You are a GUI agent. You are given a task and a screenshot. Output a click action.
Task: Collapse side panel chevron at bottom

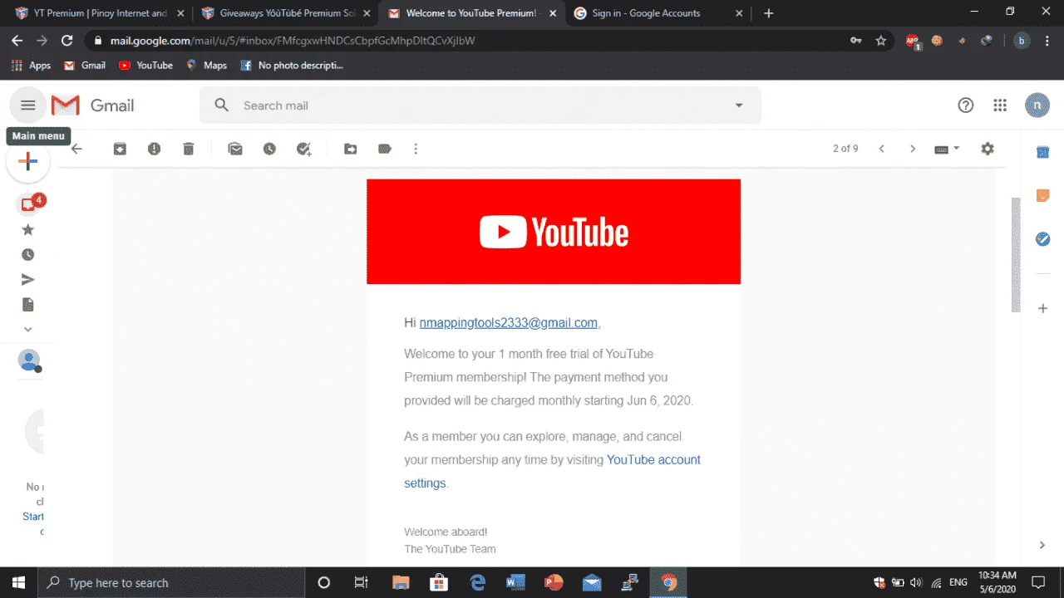tap(1042, 545)
